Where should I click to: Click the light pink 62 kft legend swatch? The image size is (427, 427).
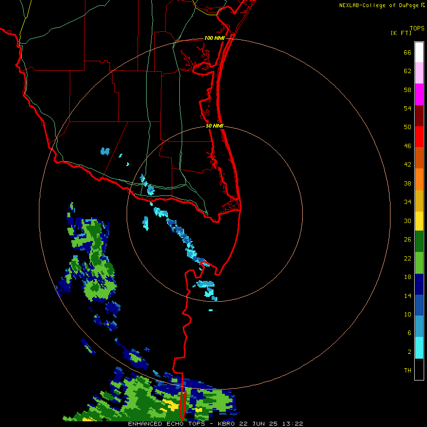click(x=419, y=73)
